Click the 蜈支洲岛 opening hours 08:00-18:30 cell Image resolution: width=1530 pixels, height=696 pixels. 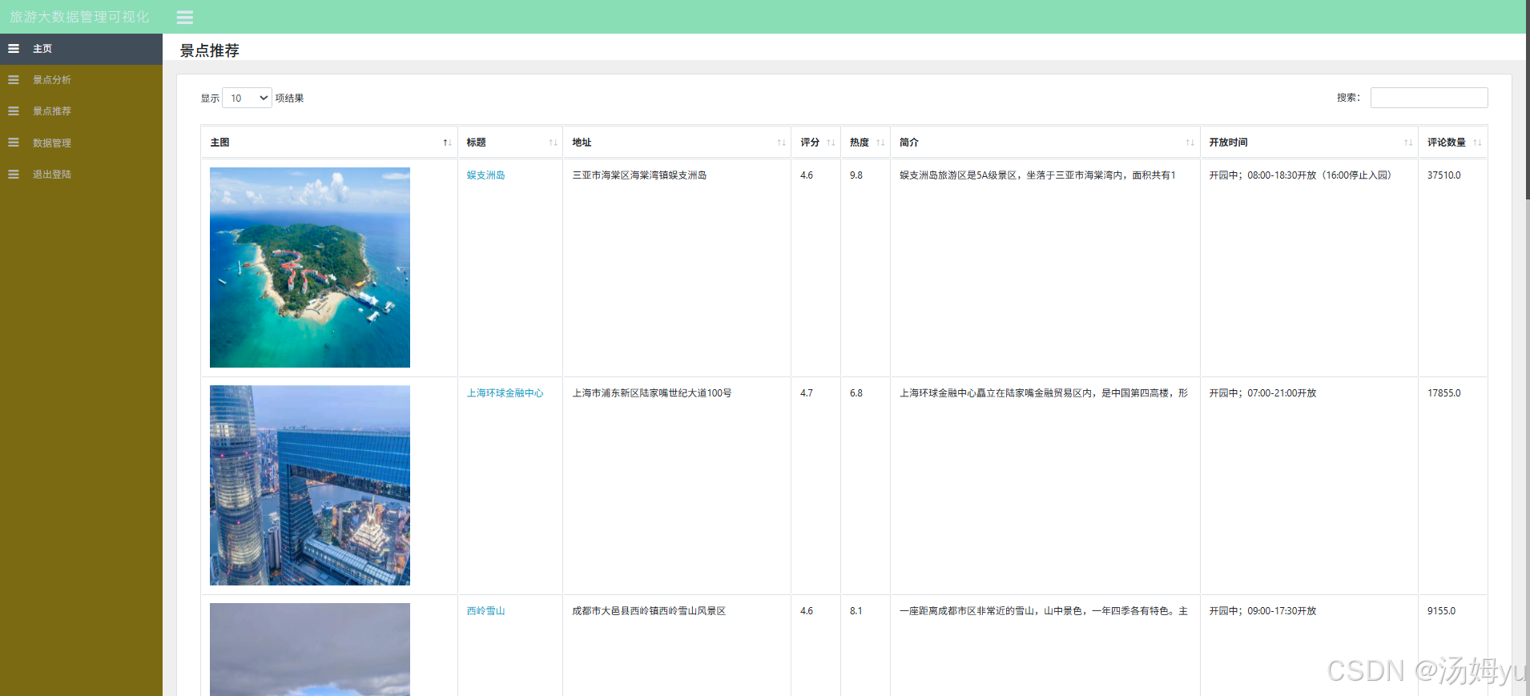click(x=1300, y=175)
